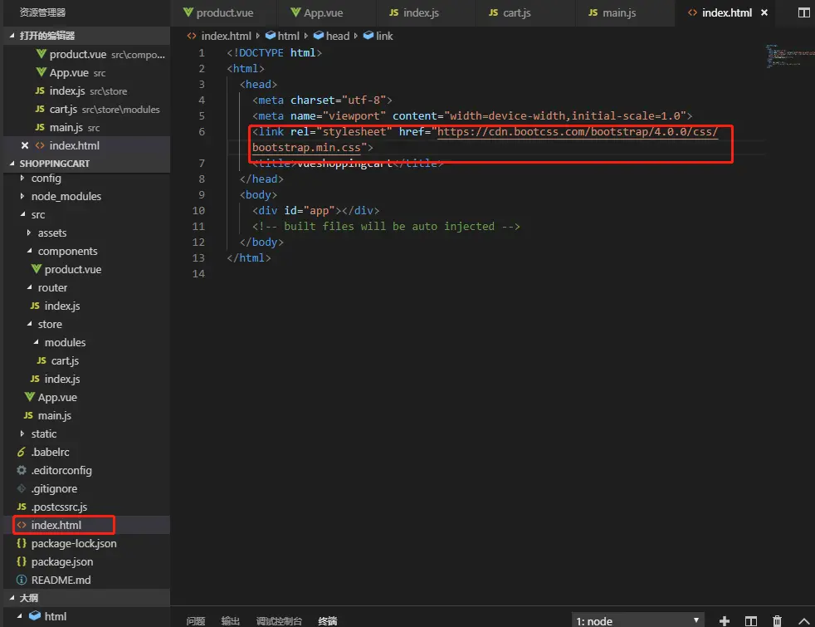Select the link breadcrumb segment

tap(378, 36)
